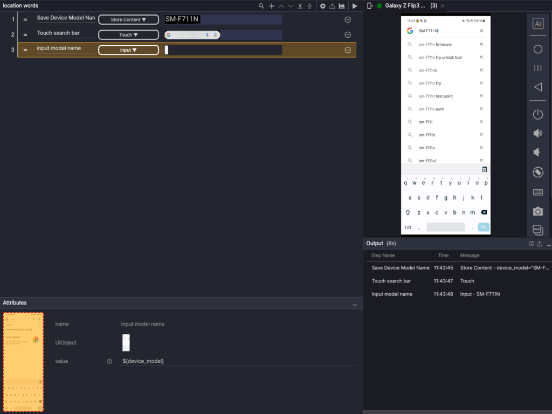Select the Galaxy Z Flip3 device tab
The width and height of the screenshot is (552, 414).
[404, 6]
